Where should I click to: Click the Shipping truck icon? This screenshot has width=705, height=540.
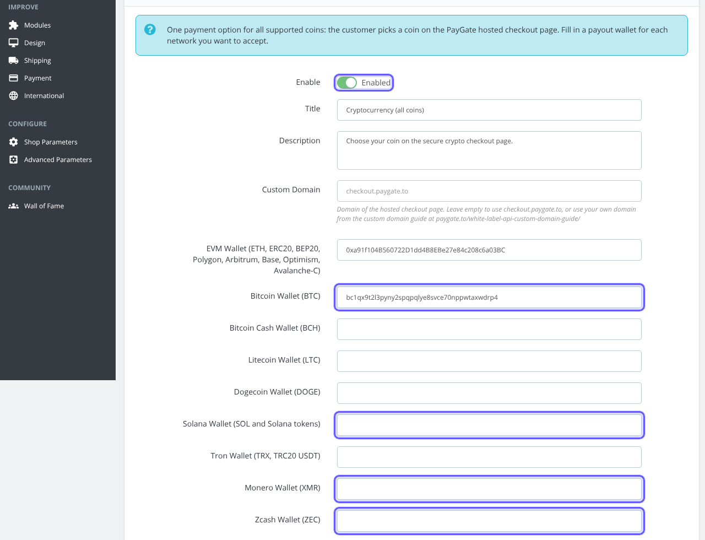pos(14,61)
